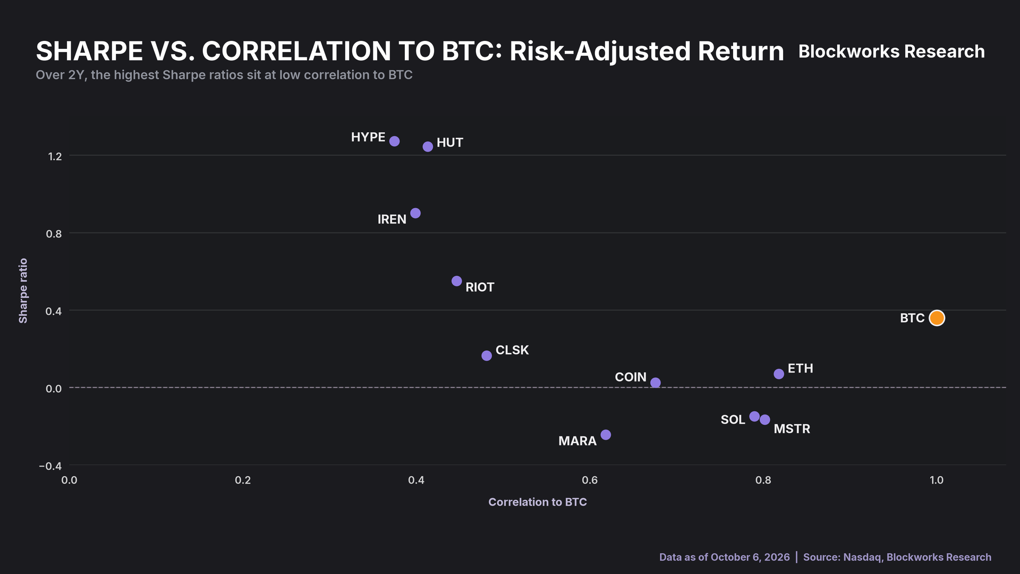Click the MARA scatter dot
Viewport: 1020px width, 574px height.
pyautogui.click(x=606, y=435)
